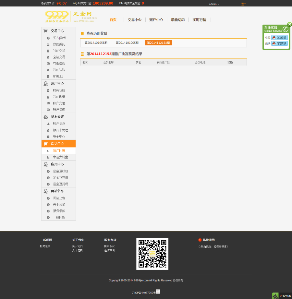This screenshot has height=299, width=292.
Task: Open sidebar 服务条款 link
Action: [x=59, y=211]
